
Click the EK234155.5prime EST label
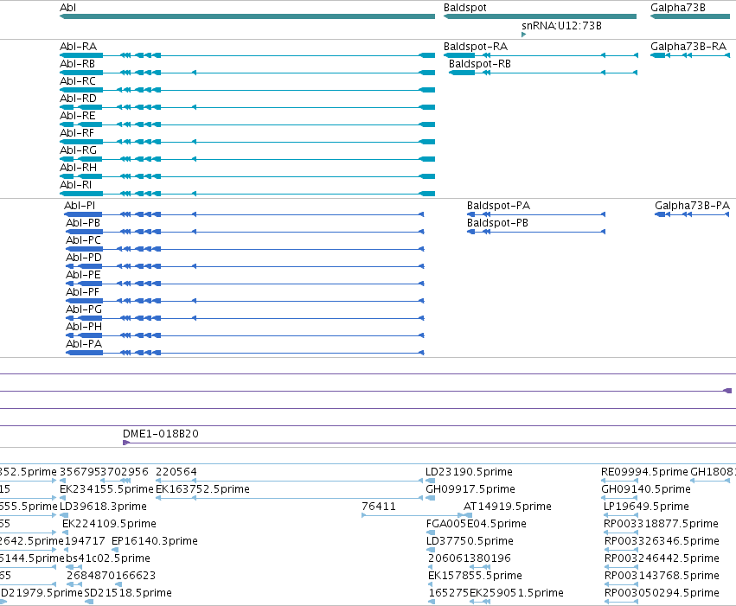coord(106,489)
